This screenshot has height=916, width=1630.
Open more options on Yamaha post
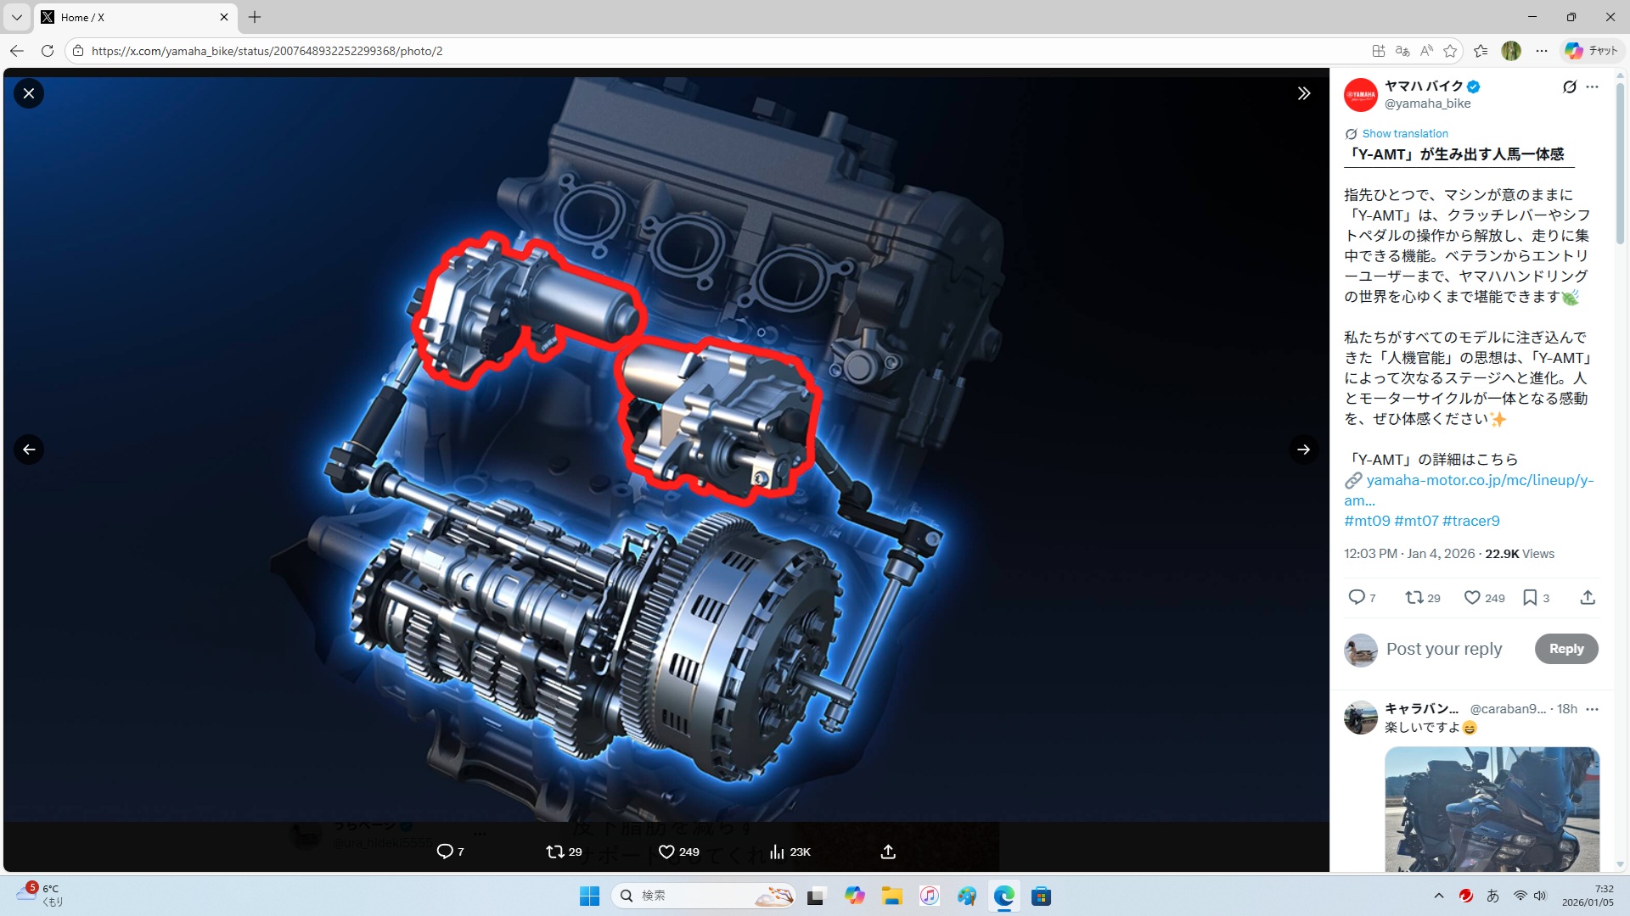(x=1592, y=87)
